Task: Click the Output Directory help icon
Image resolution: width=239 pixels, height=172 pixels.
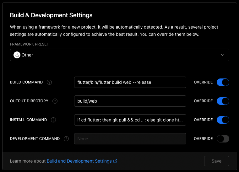Action: 55,101
